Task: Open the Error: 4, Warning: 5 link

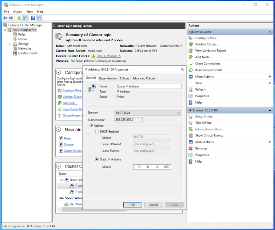Action: click(108, 56)
